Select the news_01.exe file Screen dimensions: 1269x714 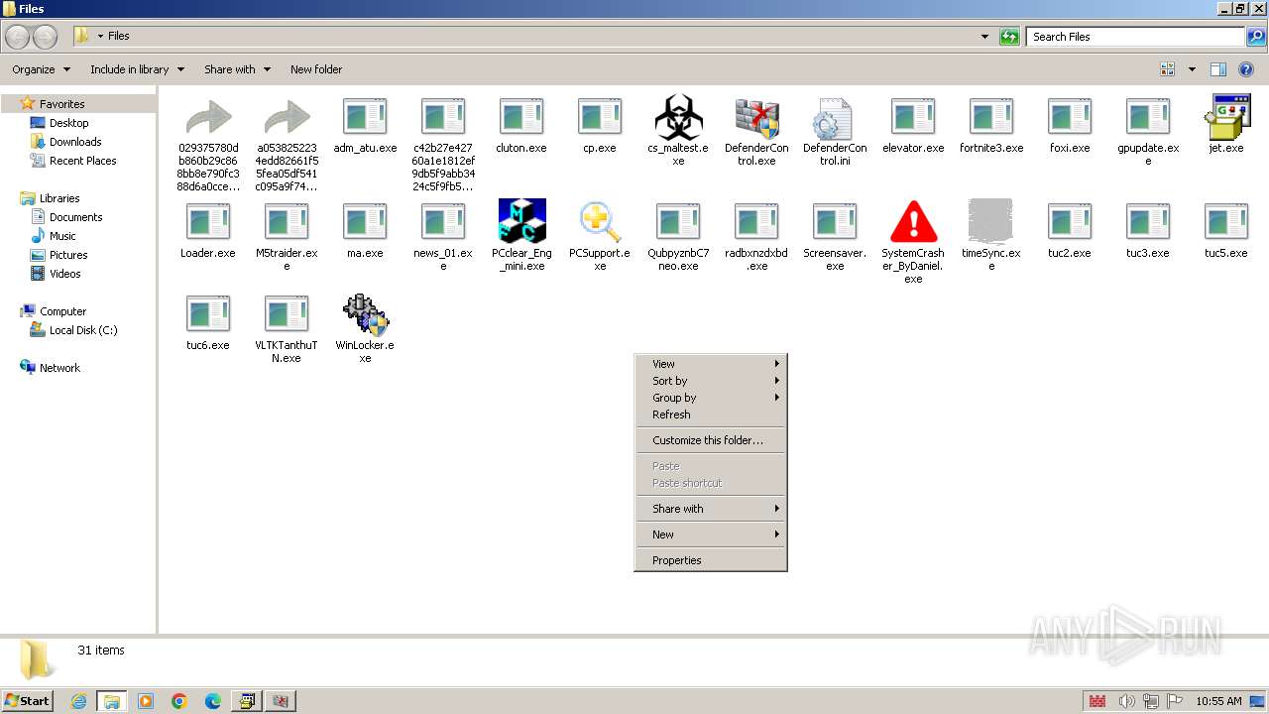click(443, 236)
